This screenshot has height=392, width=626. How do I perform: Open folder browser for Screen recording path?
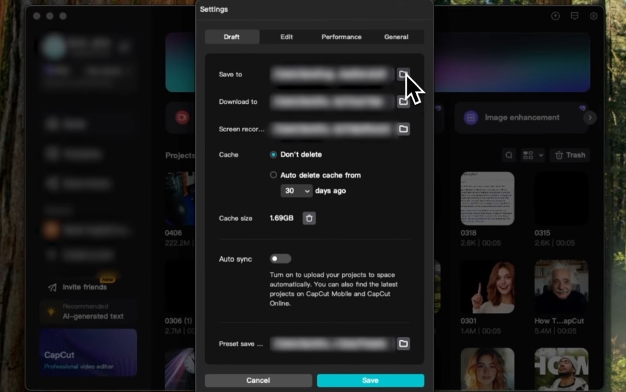[x=403, y=129]
